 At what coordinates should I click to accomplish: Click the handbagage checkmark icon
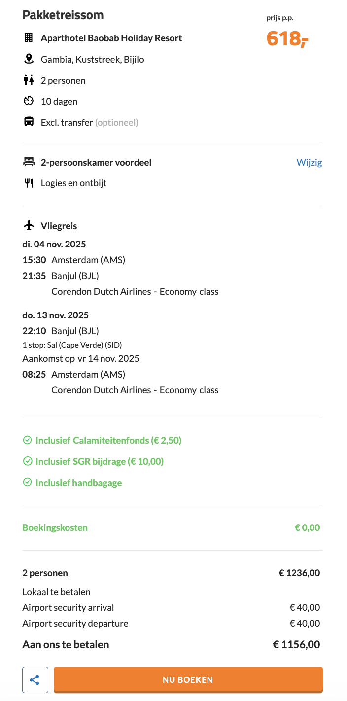(28, 483)
